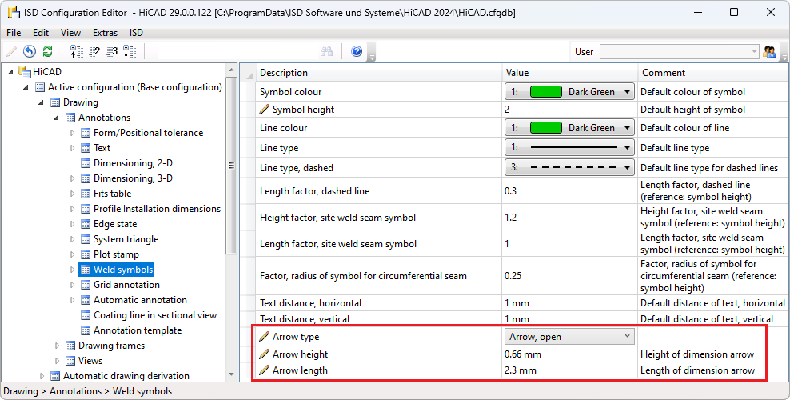Open the View menu
Image resolution: width=790 pixels, height=400 pixels.
click(70, 32)
